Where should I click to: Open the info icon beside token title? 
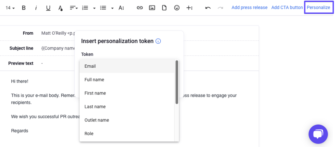[158, 41]
